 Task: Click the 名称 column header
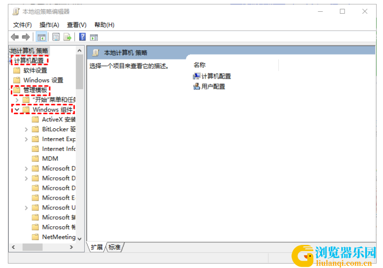click(x=200, y=65)
